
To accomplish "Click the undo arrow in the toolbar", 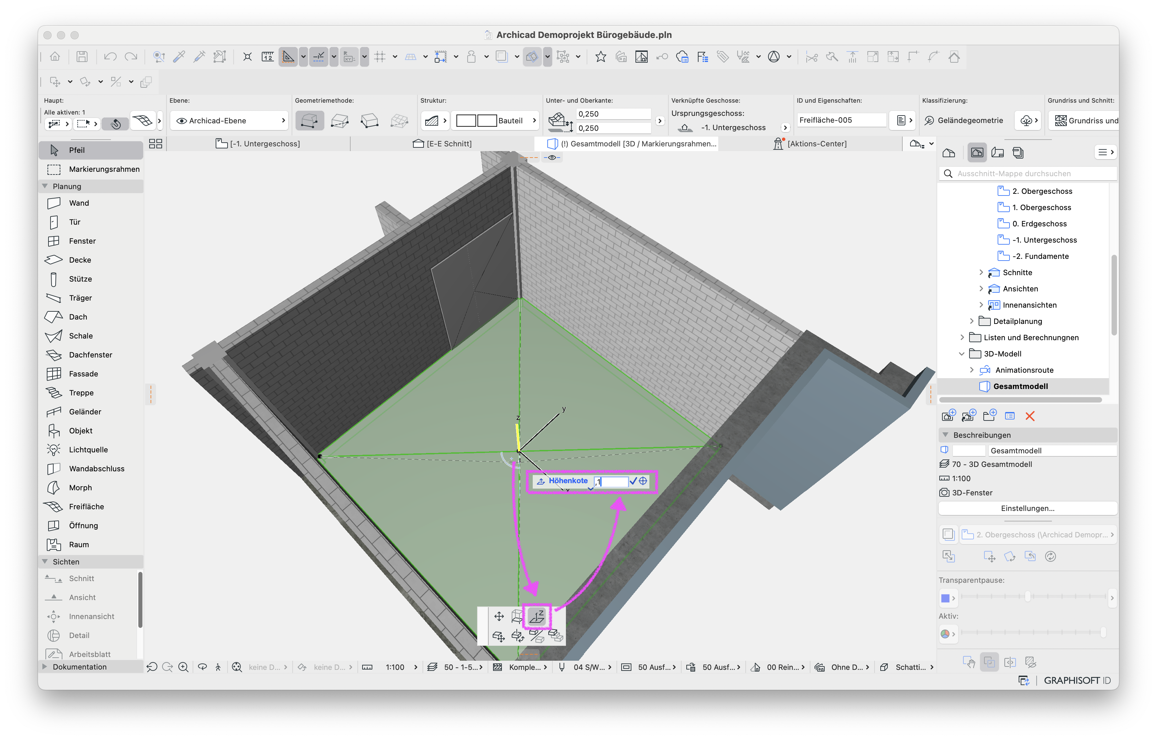I will (110, 57).
